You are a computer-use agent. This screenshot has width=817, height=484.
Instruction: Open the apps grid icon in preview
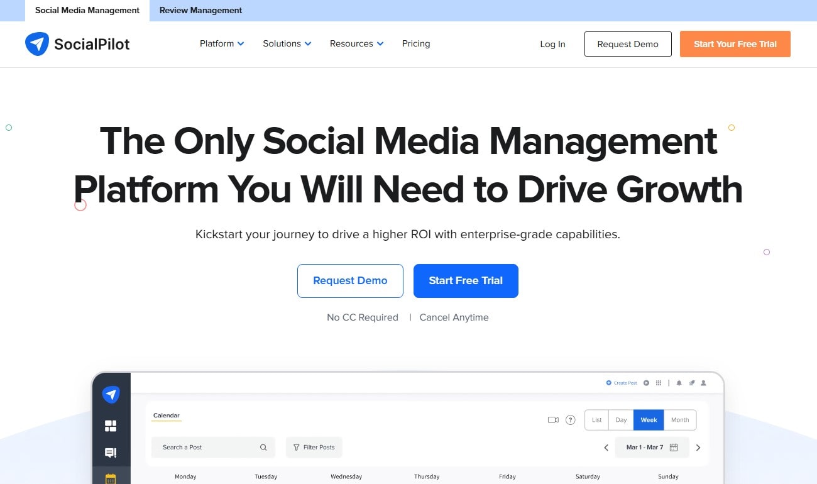pos(659,383)
